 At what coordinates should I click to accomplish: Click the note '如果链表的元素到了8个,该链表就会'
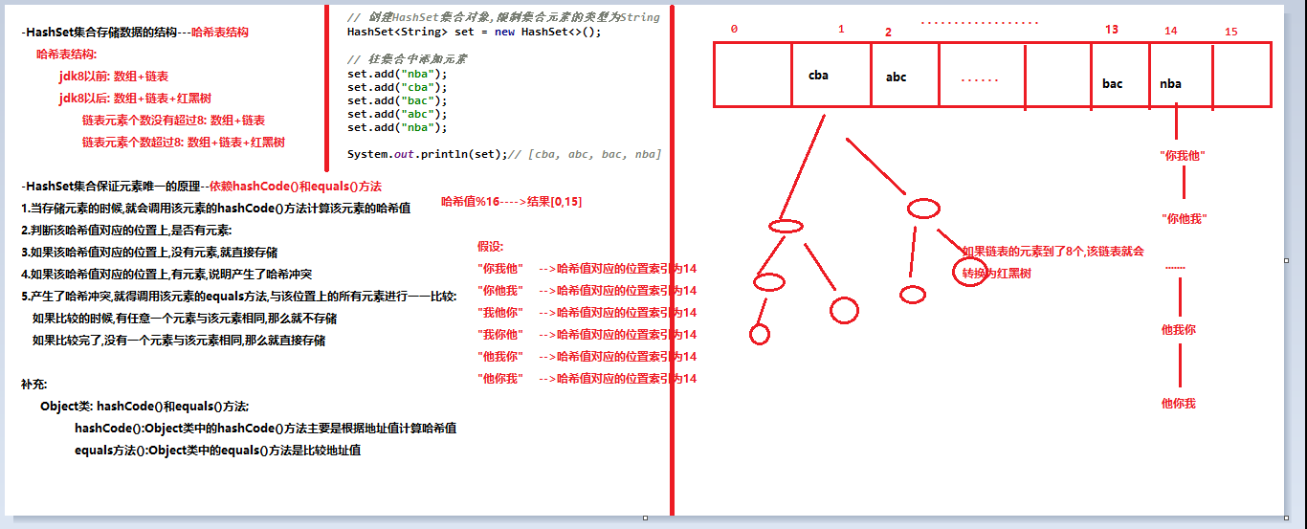pos(1052,251)
